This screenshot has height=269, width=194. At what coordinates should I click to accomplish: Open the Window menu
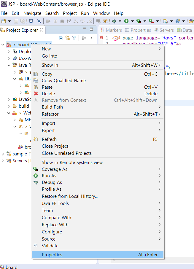[101, 13]
